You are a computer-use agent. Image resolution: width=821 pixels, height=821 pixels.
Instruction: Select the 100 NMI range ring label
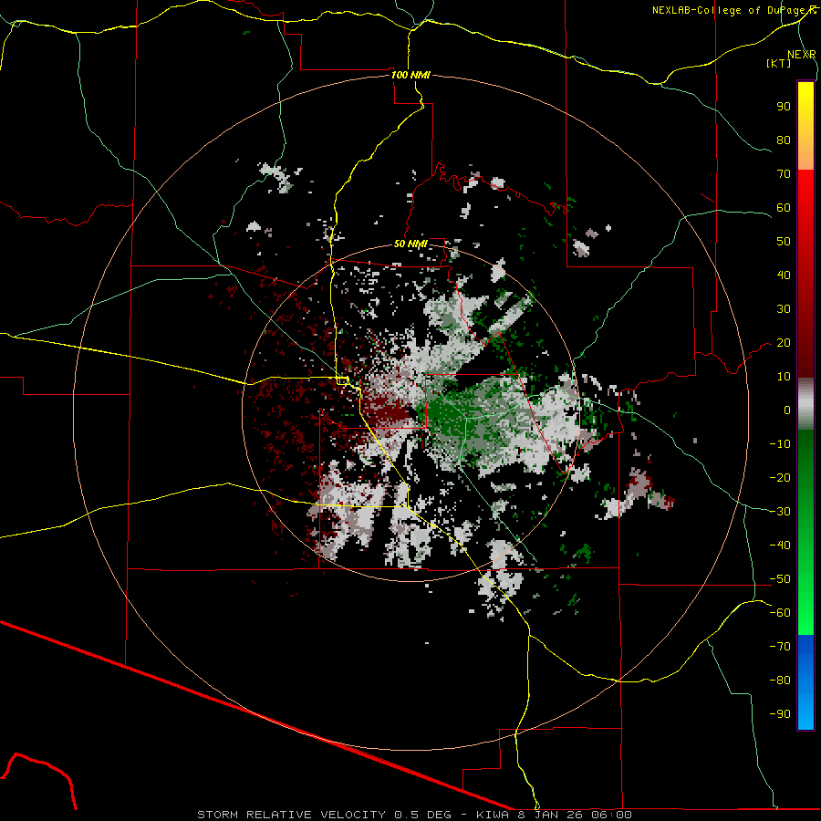pos(410,75)
